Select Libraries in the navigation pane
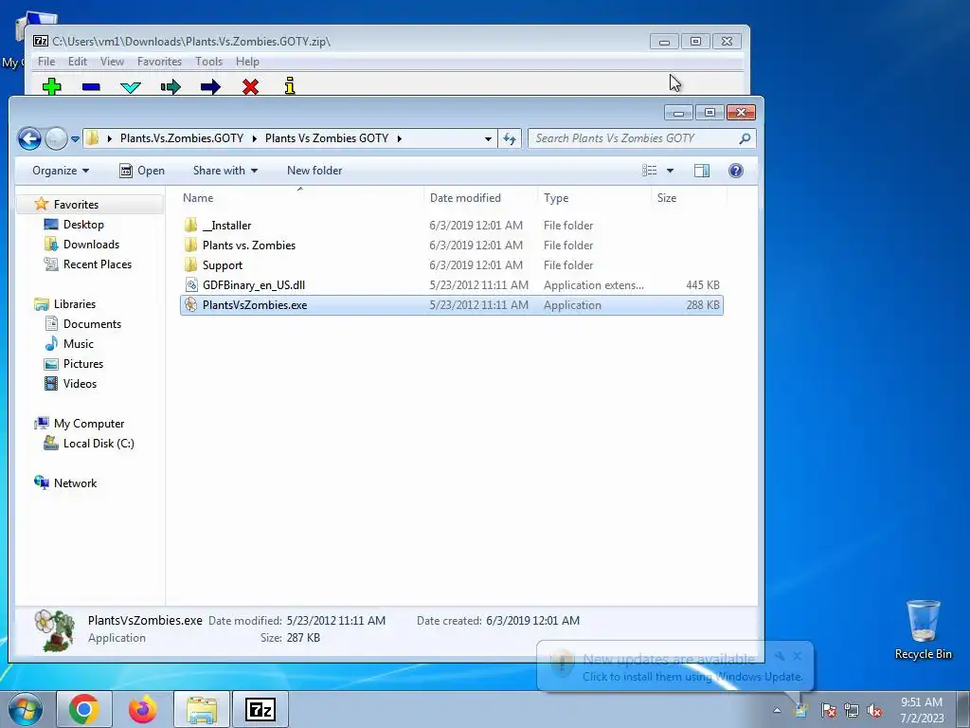 tap(74, 304)
